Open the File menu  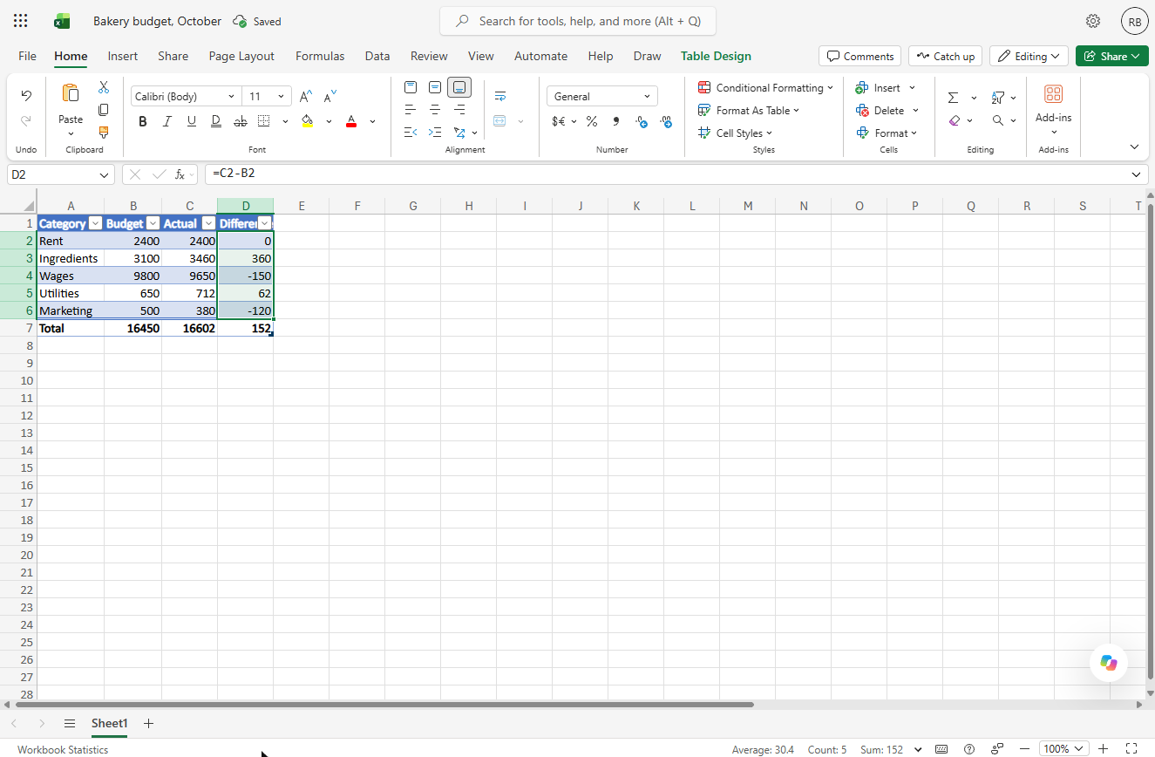coord(28,56)
